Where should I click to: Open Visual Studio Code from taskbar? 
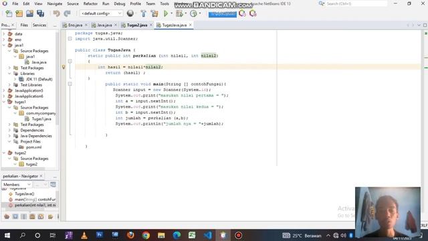207,235
